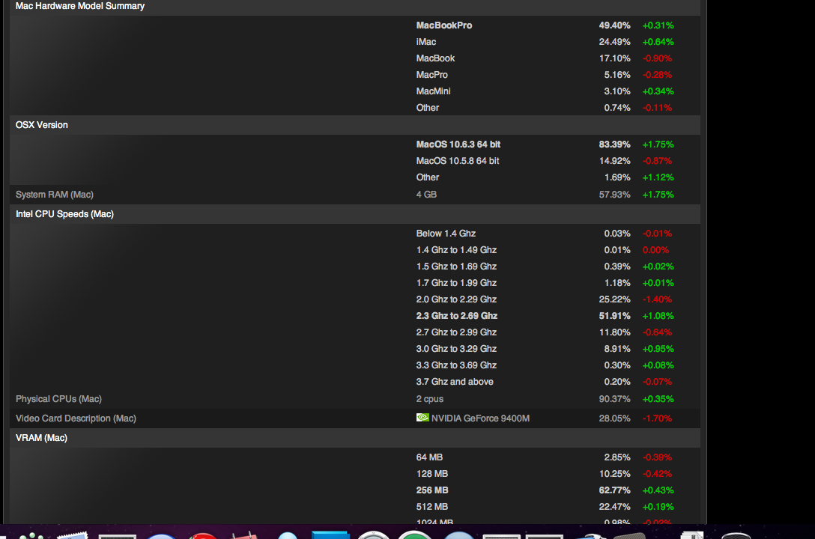Expand the System RAM (Mac) row
Screen dimensions: 815x539
click(355, 195)
